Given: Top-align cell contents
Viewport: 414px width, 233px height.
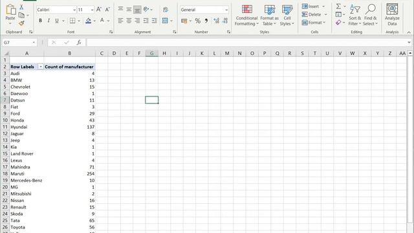Looking at the screenshot, I should tap(120, 10).
